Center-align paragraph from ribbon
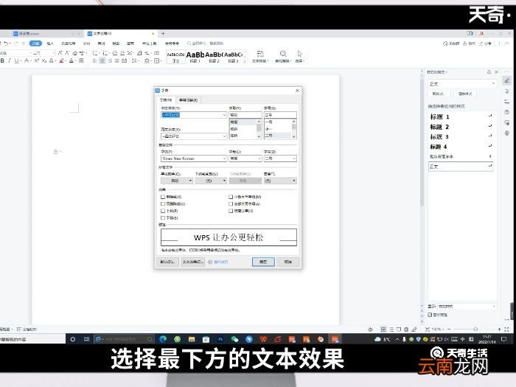This screenshot has width=516, height=387. pyautogui.click(x=102, y=60)
